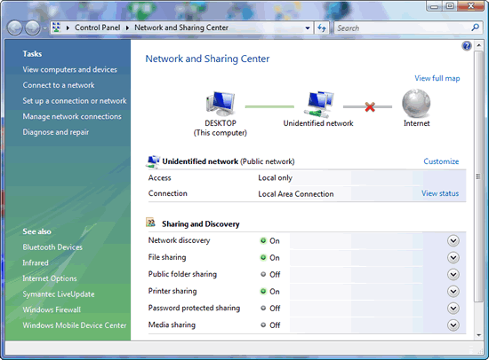Click the Refresh button beside address bar

[x=322, y=28]
